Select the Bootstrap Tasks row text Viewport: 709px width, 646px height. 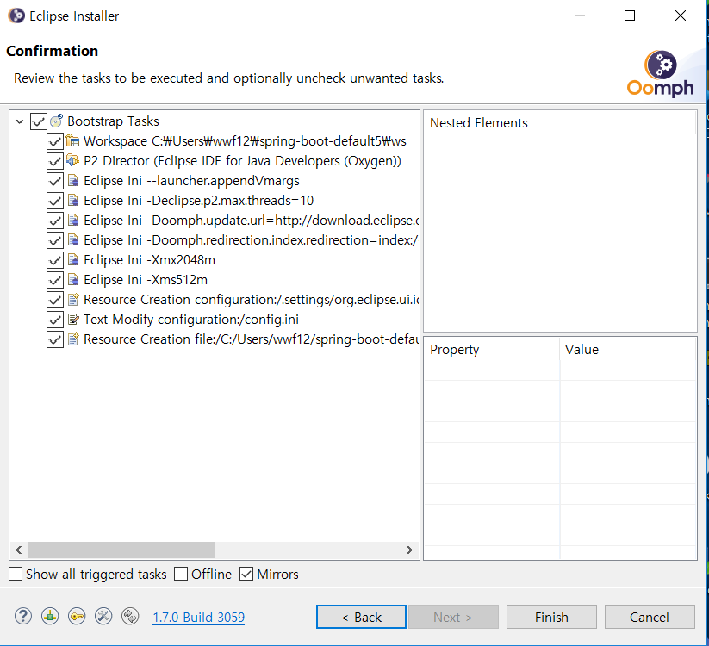click(113, 121)
